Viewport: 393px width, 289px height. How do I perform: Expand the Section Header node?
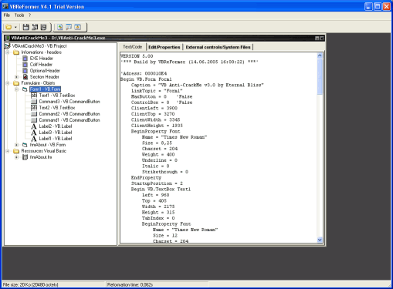[16, 77]
